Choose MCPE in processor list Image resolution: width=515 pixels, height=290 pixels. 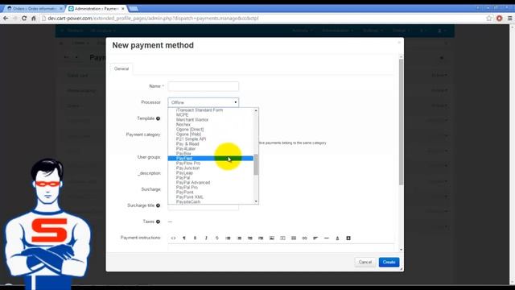pyautogui.click(x=183, y=115)
